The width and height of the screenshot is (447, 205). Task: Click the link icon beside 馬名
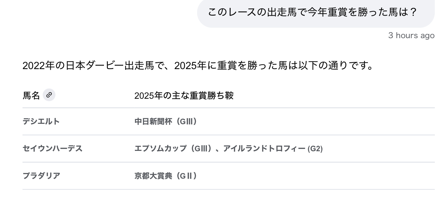[x=49, y=95]
